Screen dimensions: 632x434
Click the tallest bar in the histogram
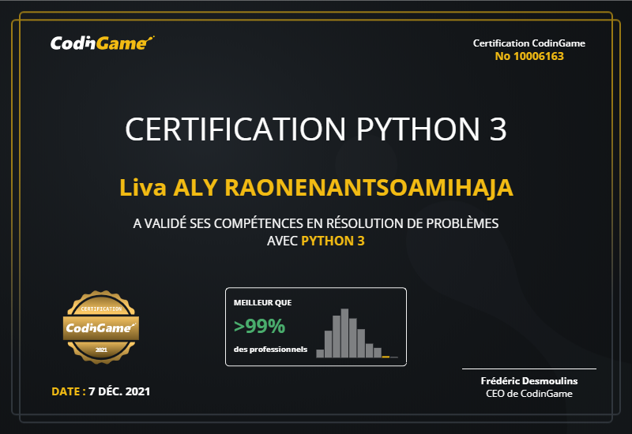pos(344,333)
